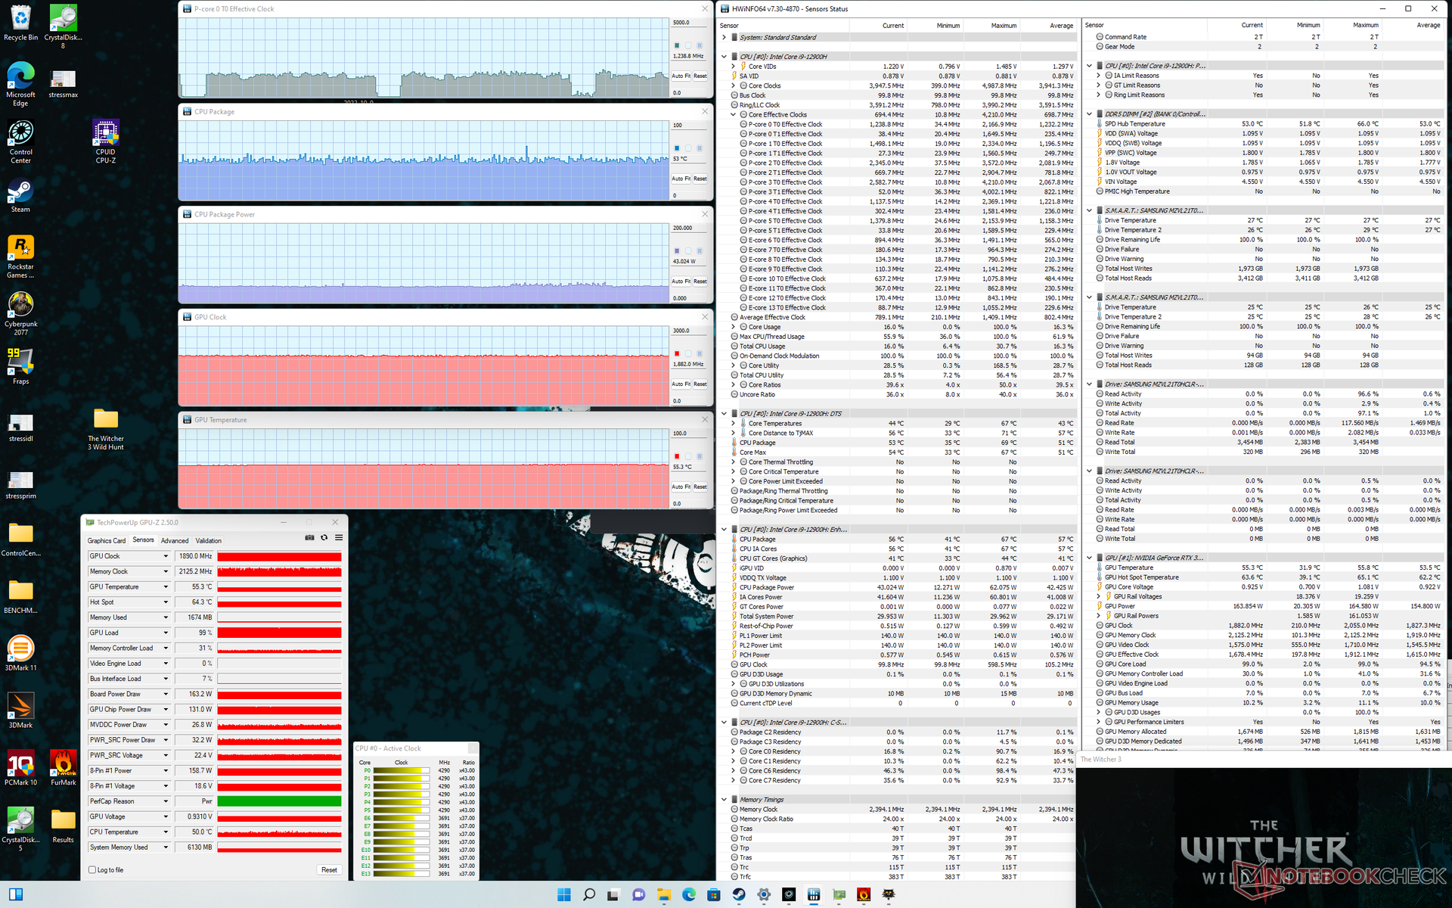The width and height of the screenshot is (1452, 908).
Task: Open the Hot Spot sensor dropdown in GPU-Z
Action: [x=166, y=602]
